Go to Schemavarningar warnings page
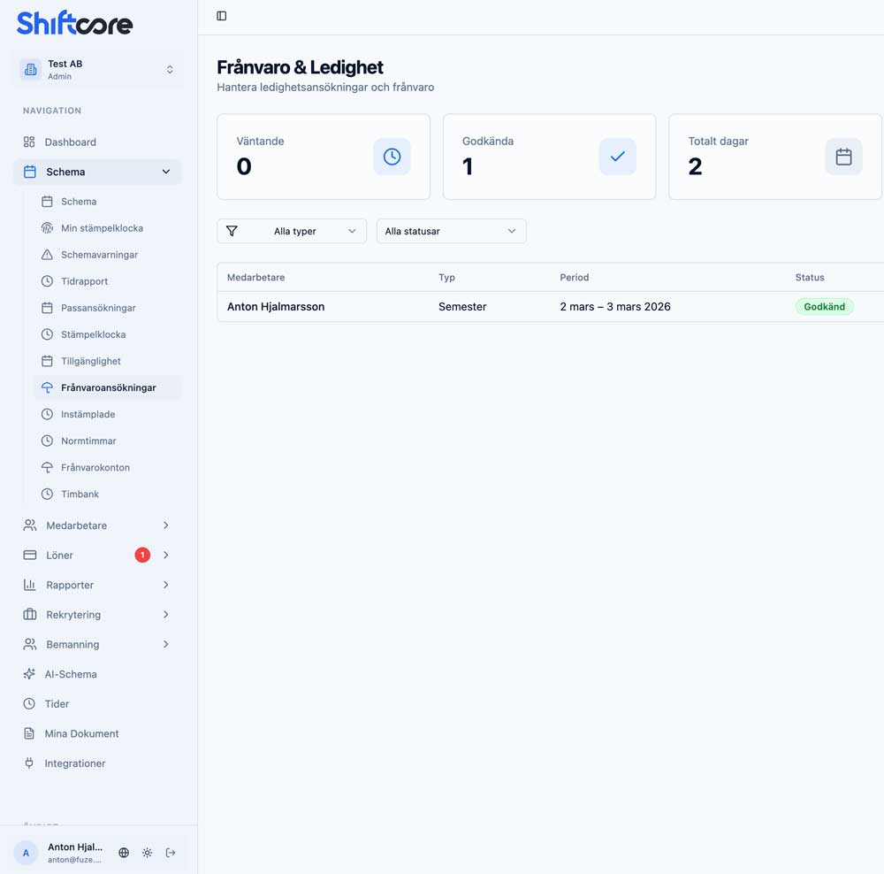Viewport: 884px width, 874px height. pos(107,255)
